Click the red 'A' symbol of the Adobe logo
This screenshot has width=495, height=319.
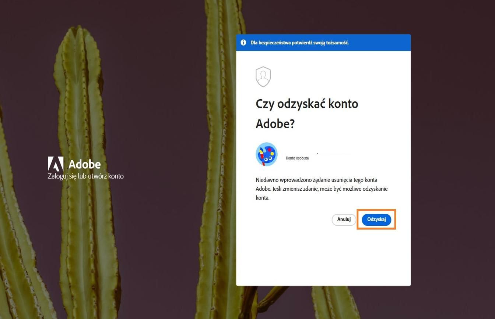55,164
